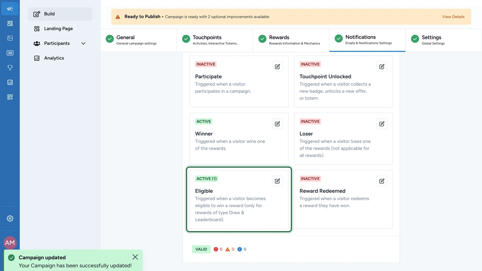The height and width of the screenshot is (271, 482).
Task: Edit the Eligible notification
Action: click(277, 181)
